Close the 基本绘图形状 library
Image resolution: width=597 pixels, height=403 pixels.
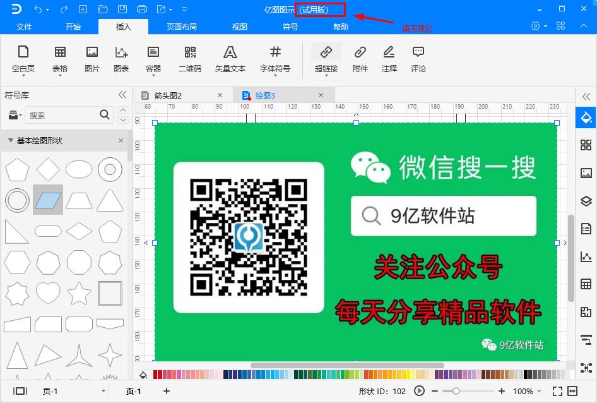pyautogui.click(x=121, y=140)
